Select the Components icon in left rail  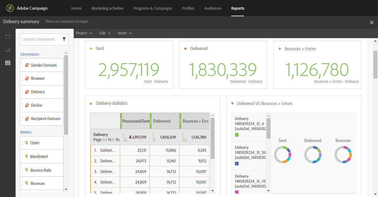click(x=8, y=63)
